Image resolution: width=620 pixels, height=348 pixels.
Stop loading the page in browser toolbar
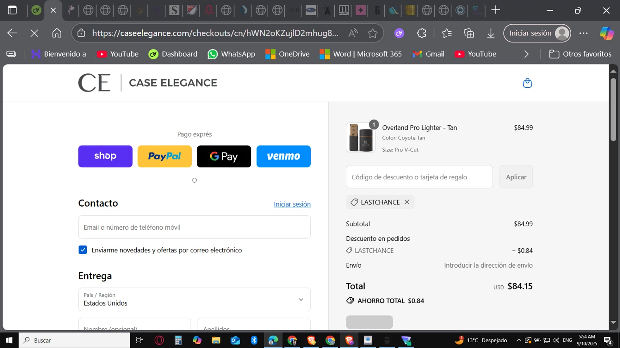tap(34, 33)
